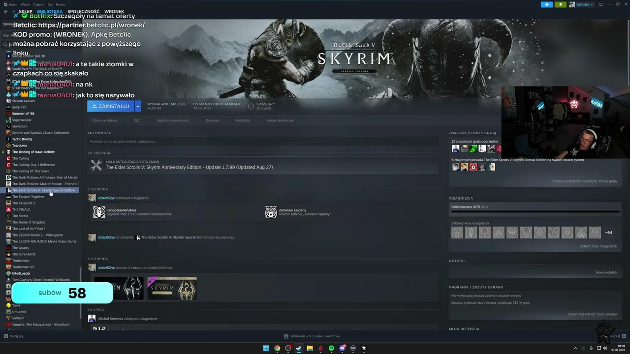This screenshot has height=354, width=630.
Task: Open the WRONEK profile tab
Action: pos(114,11)
